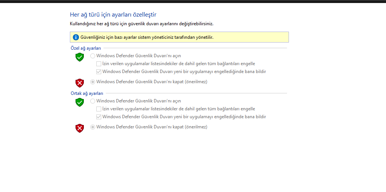Click the description 'Kullandığınız her ağ türü için güvenlik duvarı ayarlarını değiştirebilirsiniz'

coord(142,24)
